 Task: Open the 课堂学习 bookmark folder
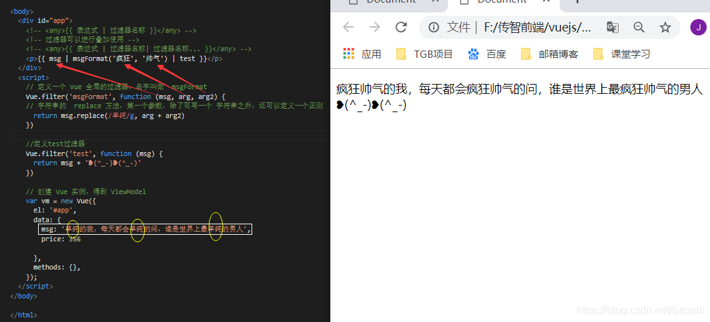coord(622,54)
